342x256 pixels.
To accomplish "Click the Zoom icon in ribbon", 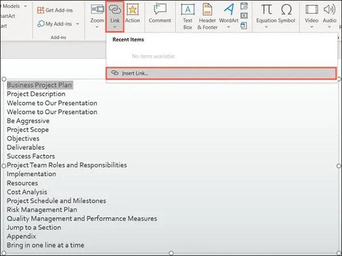I will click(97, 9).
